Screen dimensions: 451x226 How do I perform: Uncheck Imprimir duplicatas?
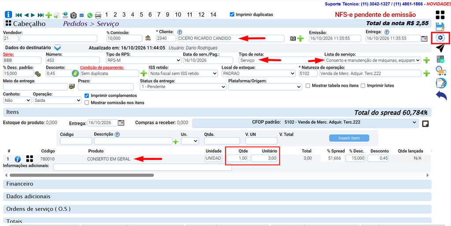click(x=232, y=15)
